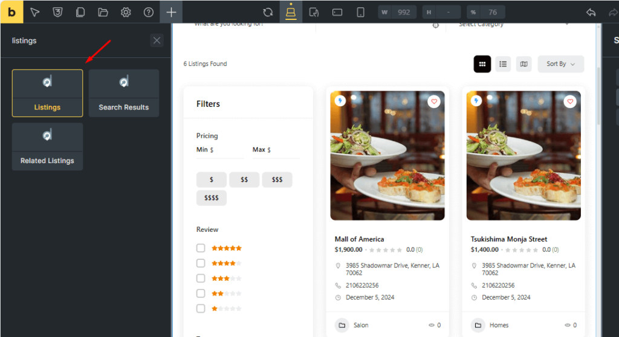The height and width of the screenshot is (337, 619).
Task: Choose the $$$$ price filter
Action: point(212,197)
